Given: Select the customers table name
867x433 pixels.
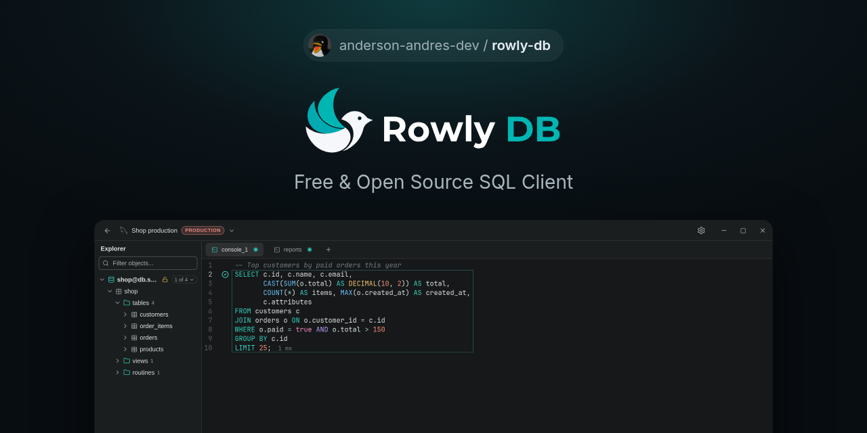Looking at the screenshot, I should (x=154, y=315).
